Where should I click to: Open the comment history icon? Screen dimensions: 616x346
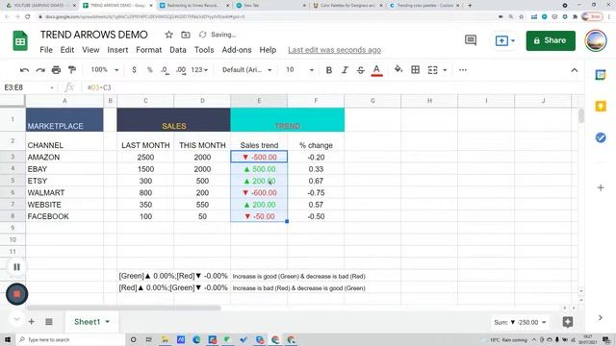[471, 40]
